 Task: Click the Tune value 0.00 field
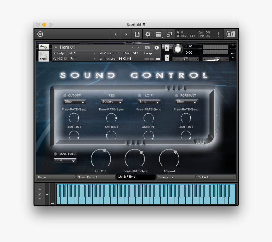tap(189, 53)
